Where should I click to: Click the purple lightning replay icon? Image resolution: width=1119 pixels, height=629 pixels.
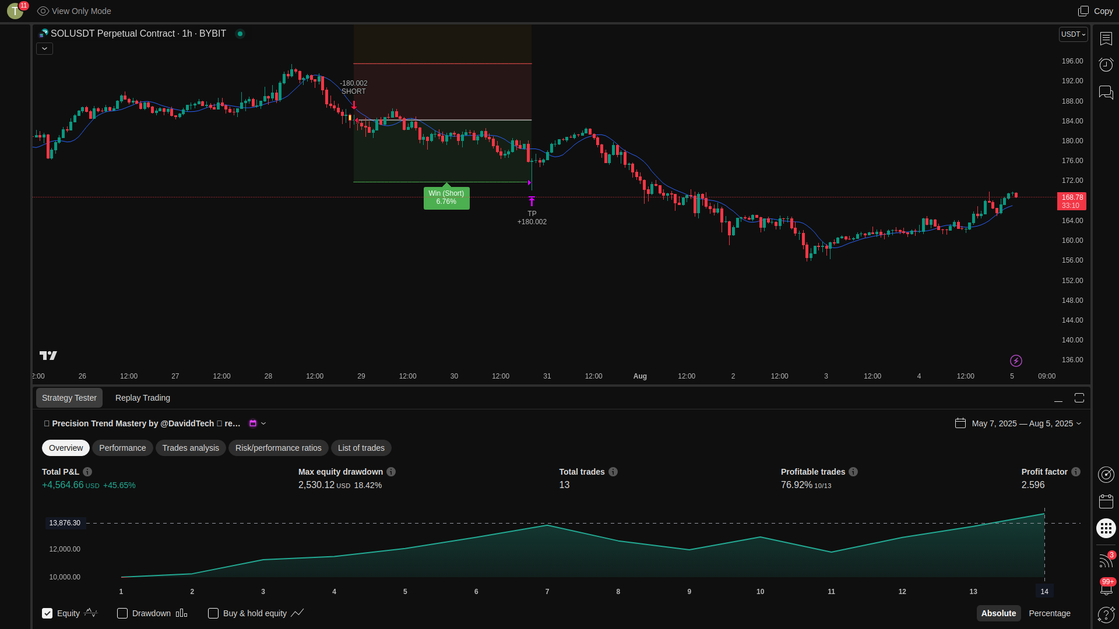[x=1016, y=361]
